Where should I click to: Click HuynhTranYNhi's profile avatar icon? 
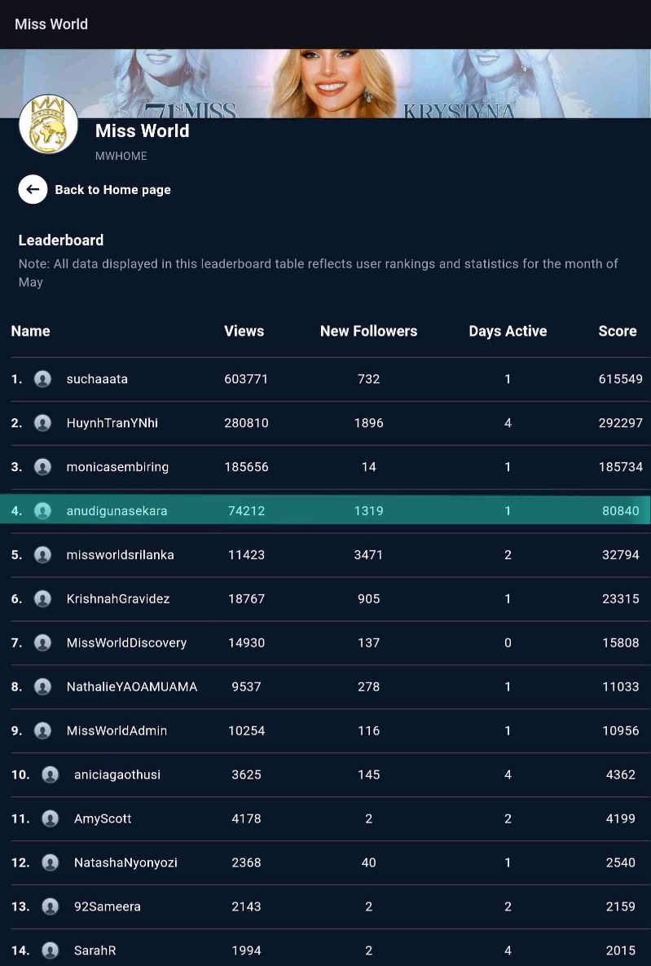click(x=42, y=422)
